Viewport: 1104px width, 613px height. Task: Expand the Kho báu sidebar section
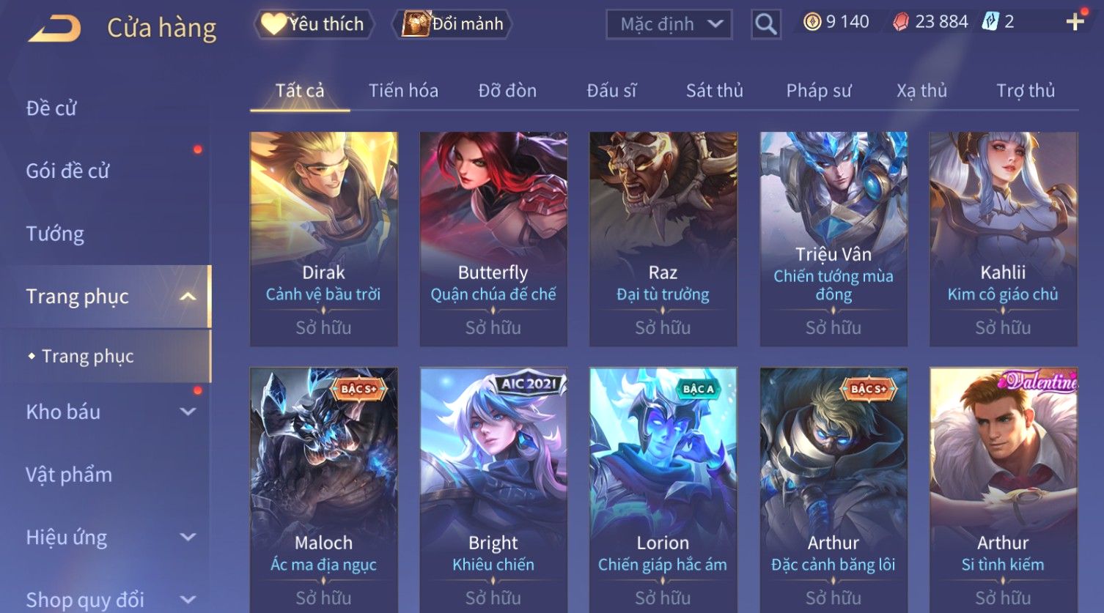click(188, 412)
